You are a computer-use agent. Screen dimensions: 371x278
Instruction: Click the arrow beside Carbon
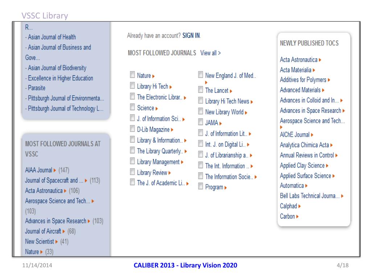tap(297, 216)
